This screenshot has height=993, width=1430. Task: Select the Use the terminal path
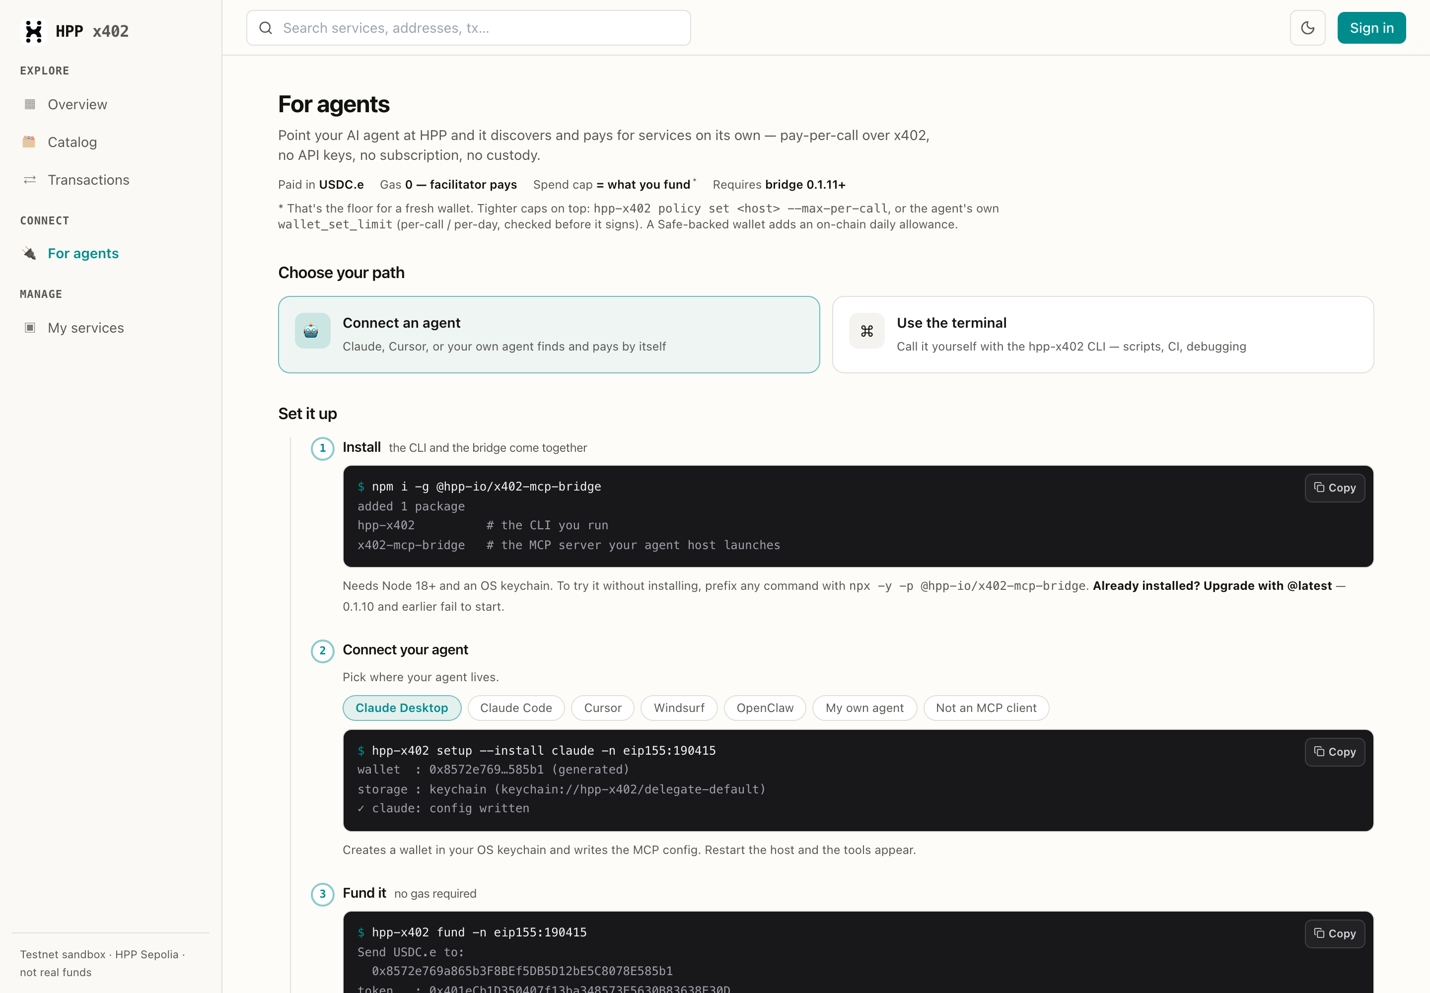(x=1103, y=335)
